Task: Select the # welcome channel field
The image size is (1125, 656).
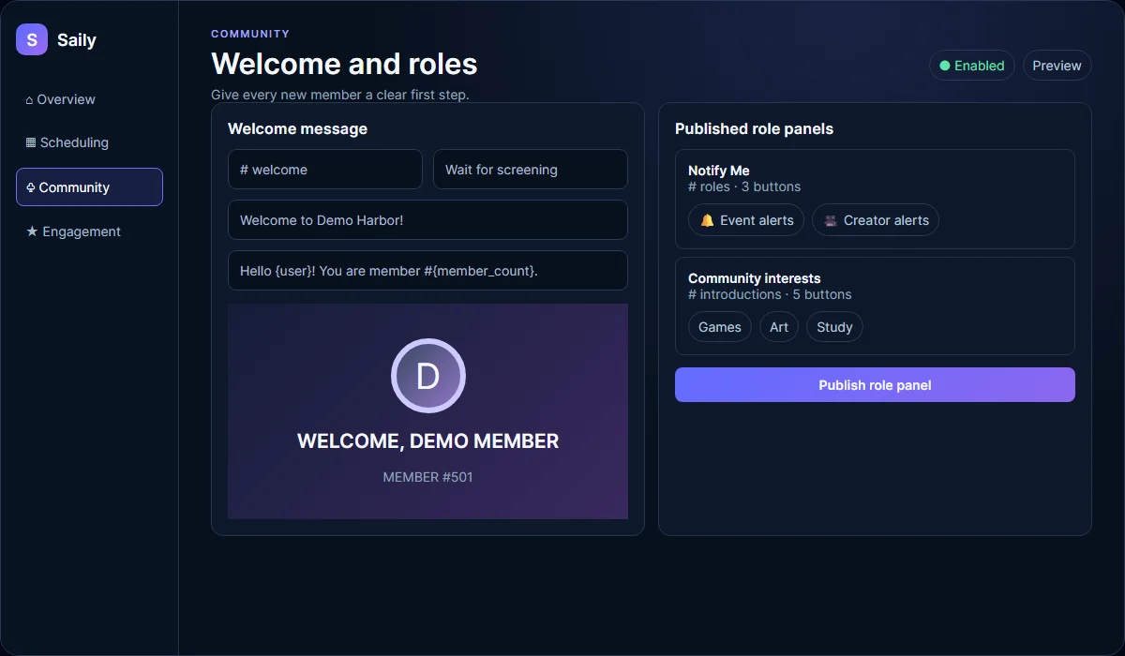Action: click(x=325, y=170)
